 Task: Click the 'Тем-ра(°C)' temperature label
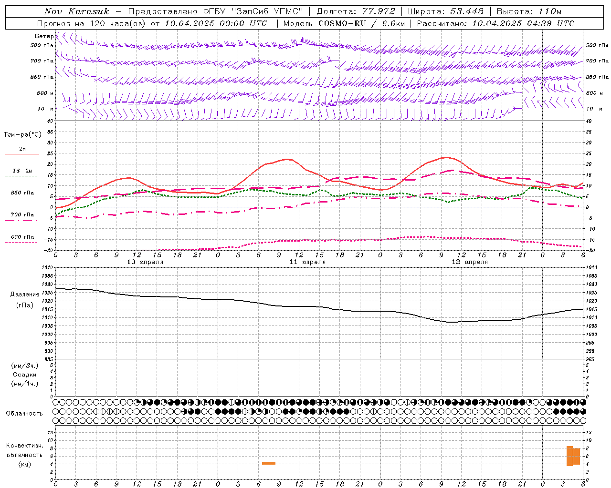[22, 135]
